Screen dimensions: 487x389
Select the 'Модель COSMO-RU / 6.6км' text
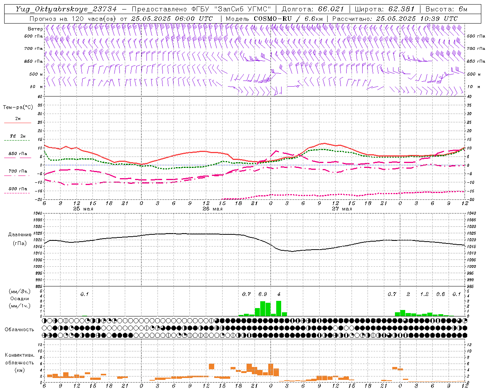[274, 19]
